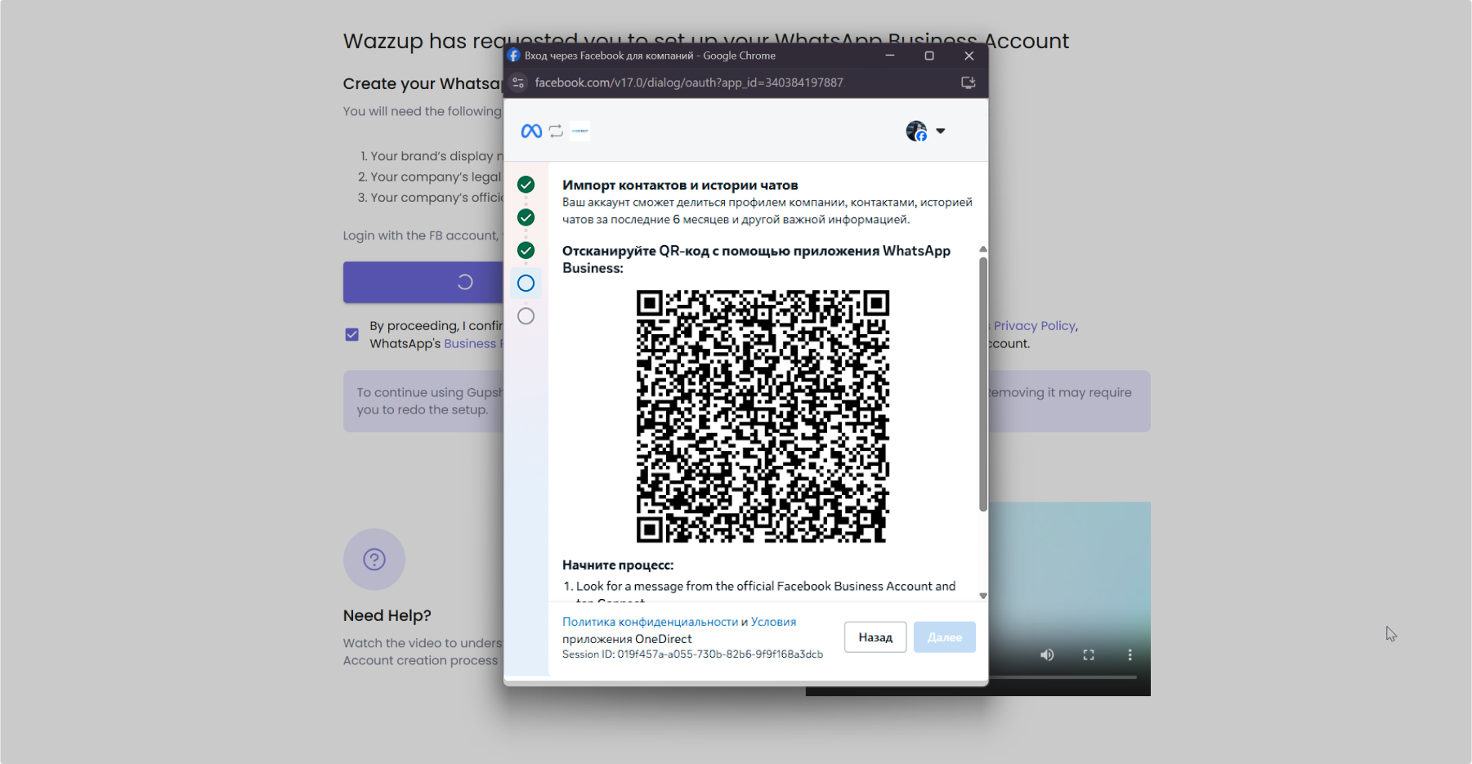The width and height of the screenshot is (1472, 764).
Task: Click the scroll-down arrow of the dialog scrollbar
Action: (983, 596)
